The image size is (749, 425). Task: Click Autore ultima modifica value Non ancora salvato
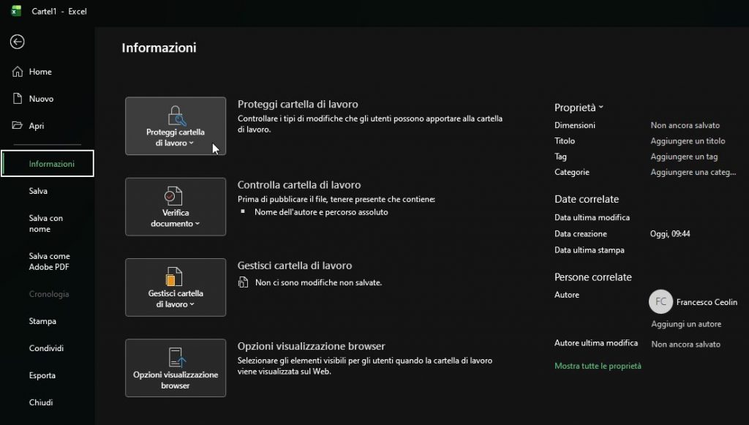point(685,345)
